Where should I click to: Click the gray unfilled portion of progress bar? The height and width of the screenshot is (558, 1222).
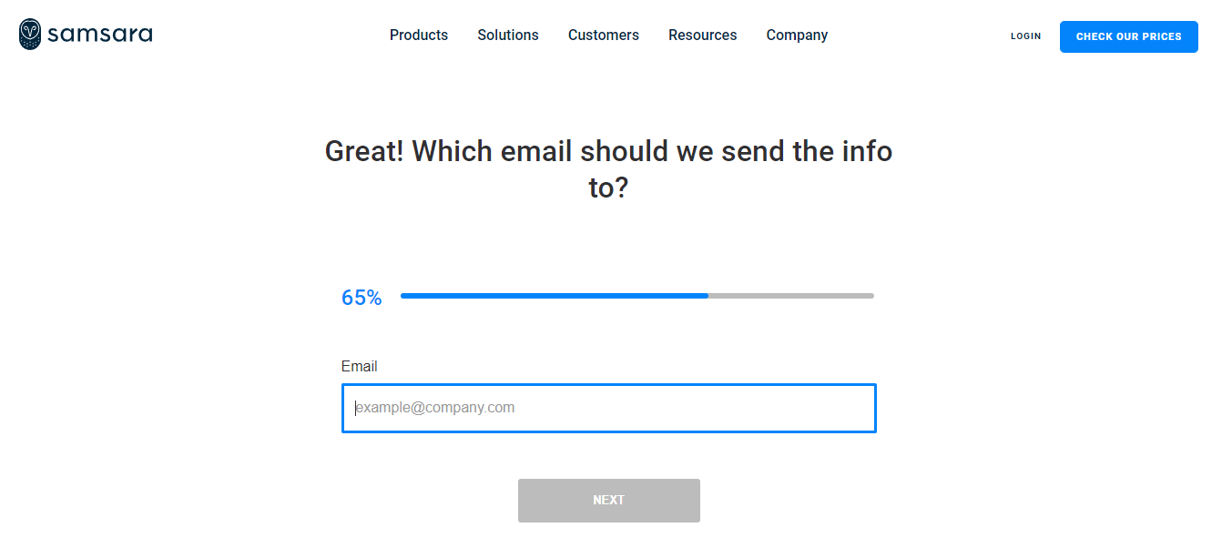790,296
